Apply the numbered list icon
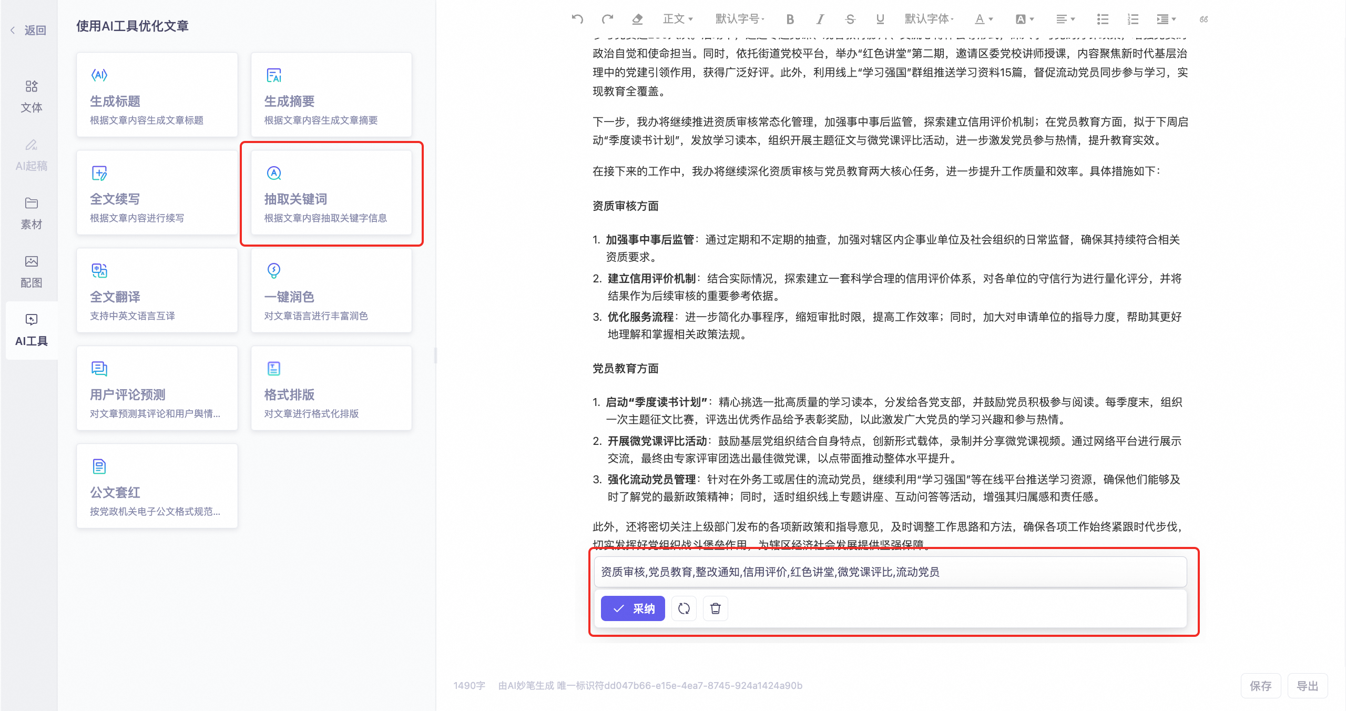1346x711 pixels. 1133,19
